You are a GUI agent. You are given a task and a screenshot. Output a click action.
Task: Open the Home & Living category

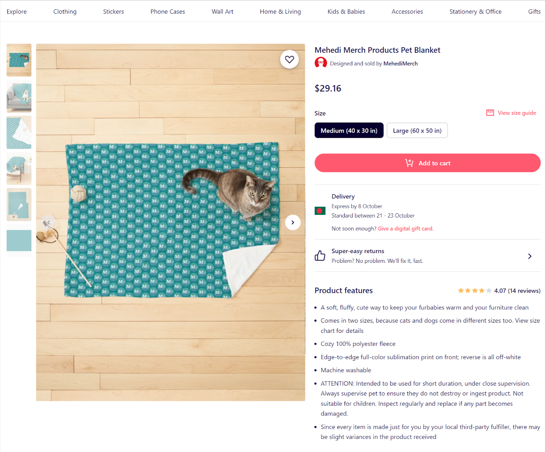pos(280,11)
